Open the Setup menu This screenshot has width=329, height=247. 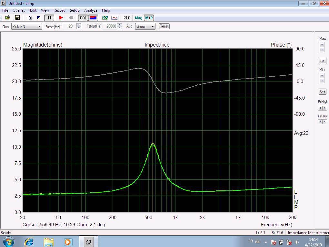pyautogui.click(x=75, y=10)
